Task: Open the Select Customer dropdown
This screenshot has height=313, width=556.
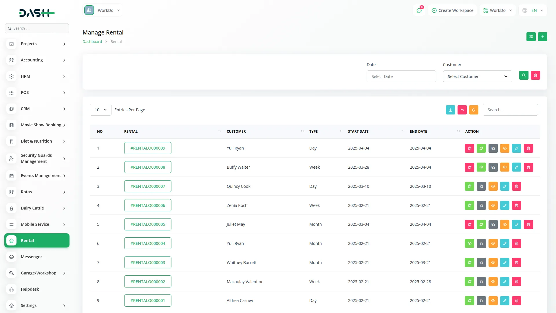Action: [x=477, y=76]
